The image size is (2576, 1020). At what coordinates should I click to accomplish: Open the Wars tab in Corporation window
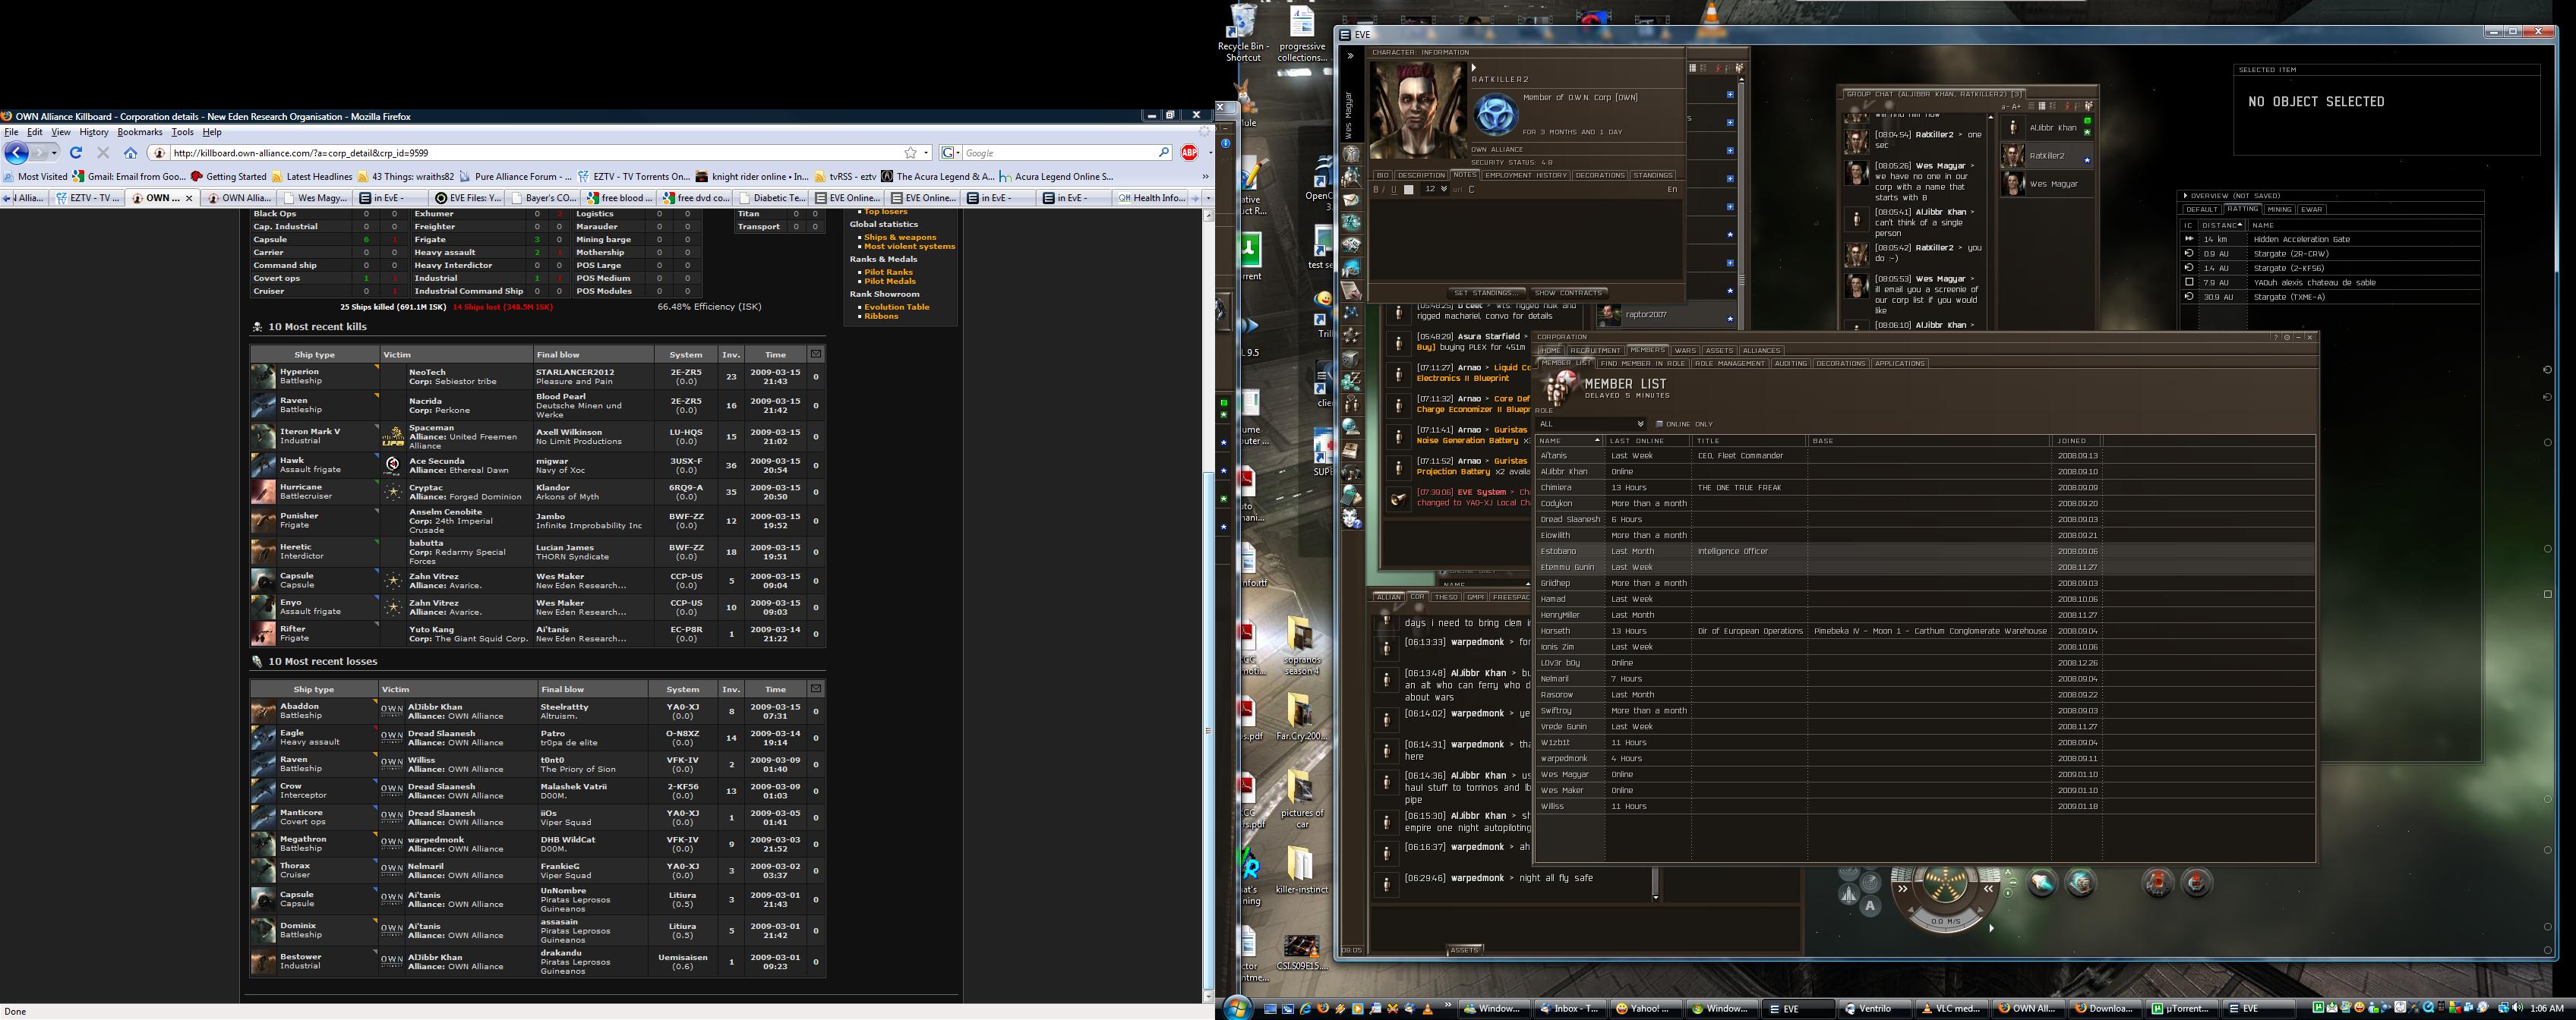click(x=1685, y=351)
